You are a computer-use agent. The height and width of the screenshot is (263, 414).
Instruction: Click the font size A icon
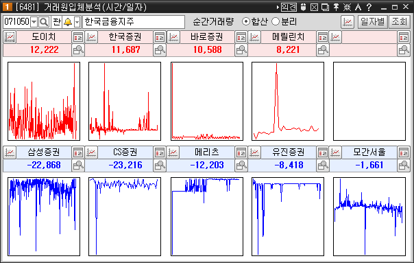tap(358, 7)
